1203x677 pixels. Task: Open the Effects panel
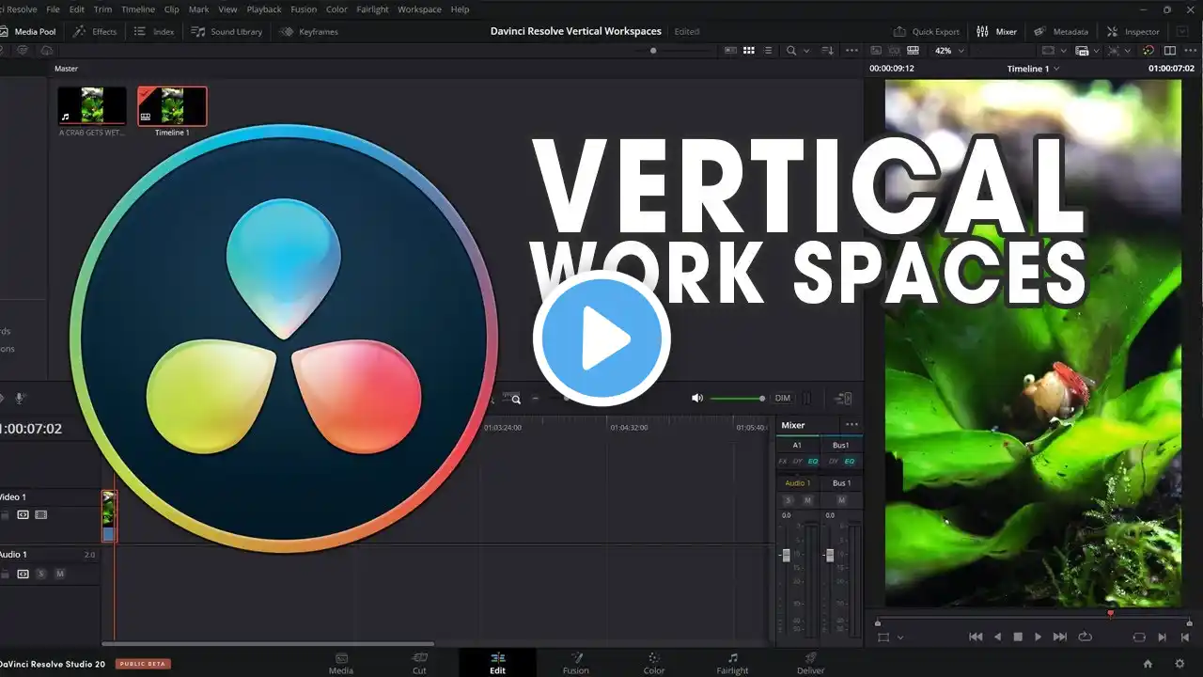95,31
